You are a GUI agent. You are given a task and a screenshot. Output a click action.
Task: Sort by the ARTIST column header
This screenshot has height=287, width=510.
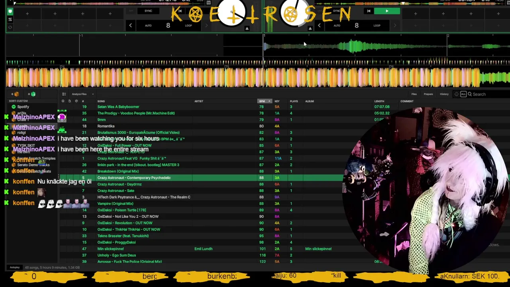point(199,101)
